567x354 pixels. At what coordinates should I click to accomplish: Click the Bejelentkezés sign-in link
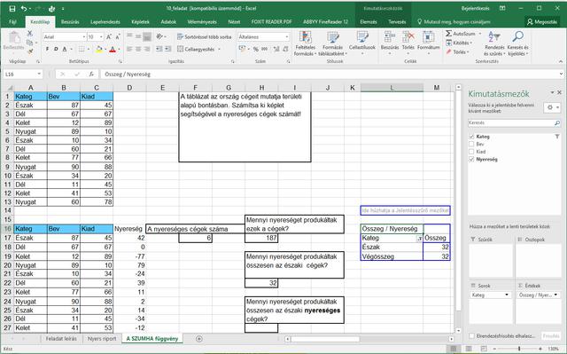475,8
